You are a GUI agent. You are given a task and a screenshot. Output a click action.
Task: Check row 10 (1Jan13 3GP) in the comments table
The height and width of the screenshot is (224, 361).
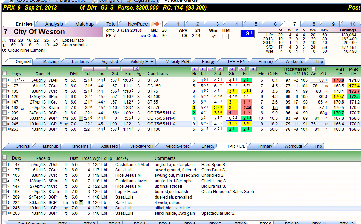point(4,213)
